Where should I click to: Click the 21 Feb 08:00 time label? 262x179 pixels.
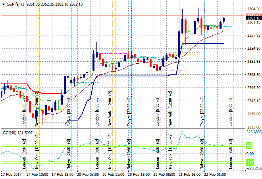click(164, 175)
